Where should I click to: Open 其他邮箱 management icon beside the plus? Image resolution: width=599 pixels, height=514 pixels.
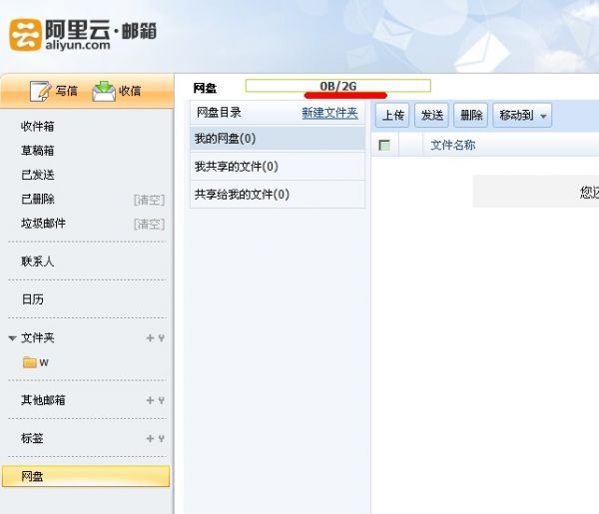[x=161, y=400]
